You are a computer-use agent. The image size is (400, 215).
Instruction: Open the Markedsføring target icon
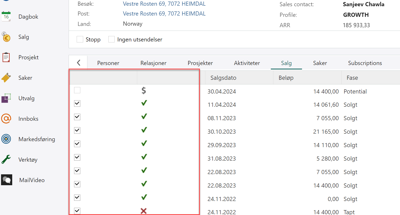click(6, 139)
